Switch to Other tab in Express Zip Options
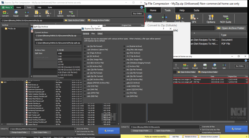 click(100, 34)
